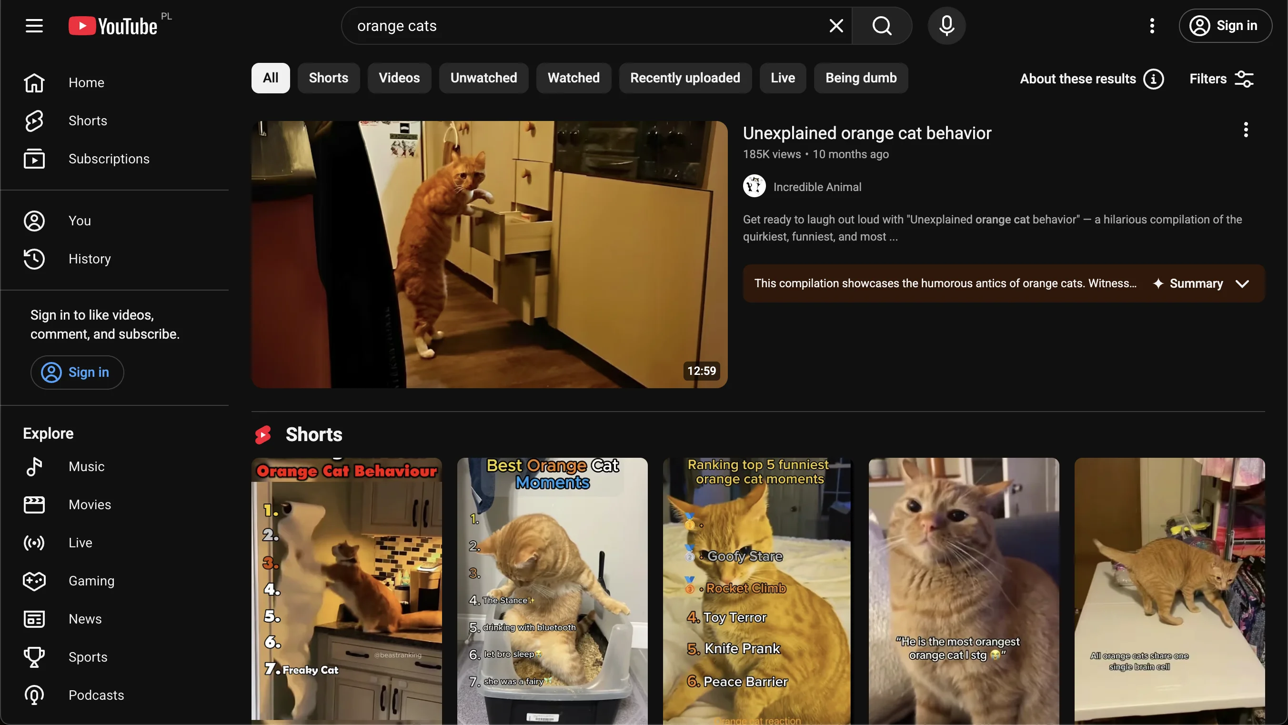This screenshot has height=725, width=1288.
Task: Activate the Recently uploaded filter
Action: tap(685, 78)
